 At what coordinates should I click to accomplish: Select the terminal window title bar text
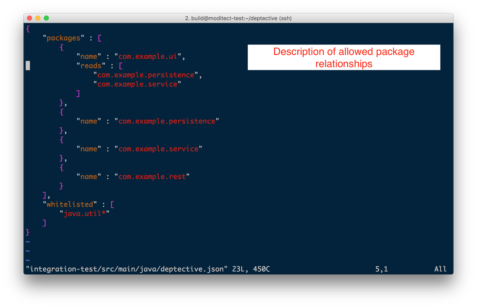point(238,18)
